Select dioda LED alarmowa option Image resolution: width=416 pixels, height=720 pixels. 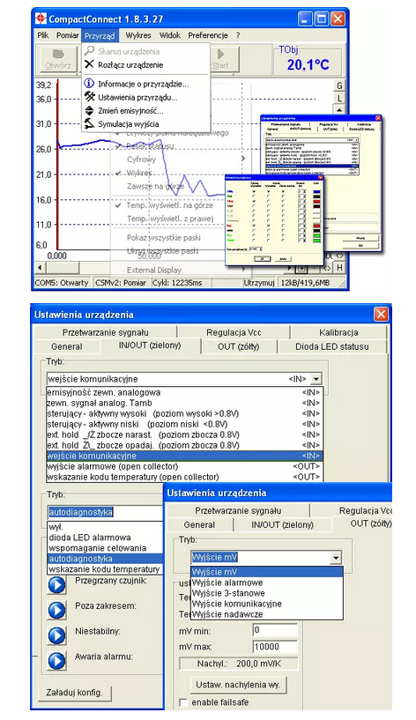(105, 538)
